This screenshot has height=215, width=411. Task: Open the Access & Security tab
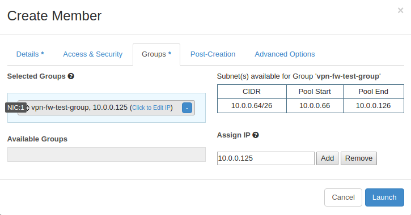tap(93, 54)
